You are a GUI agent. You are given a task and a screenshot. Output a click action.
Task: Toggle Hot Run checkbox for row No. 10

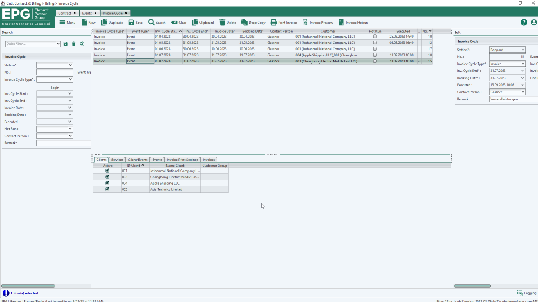(x=375, y=37)
